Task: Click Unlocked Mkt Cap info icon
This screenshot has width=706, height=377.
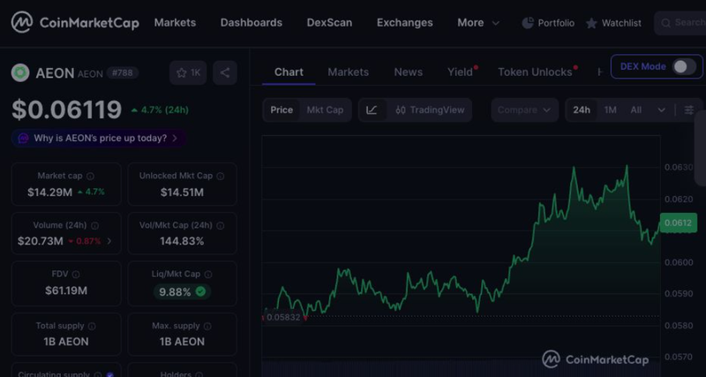Action: (220, 176)
